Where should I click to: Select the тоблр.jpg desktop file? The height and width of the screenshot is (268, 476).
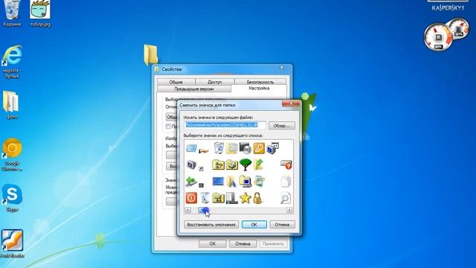(40, 13)
